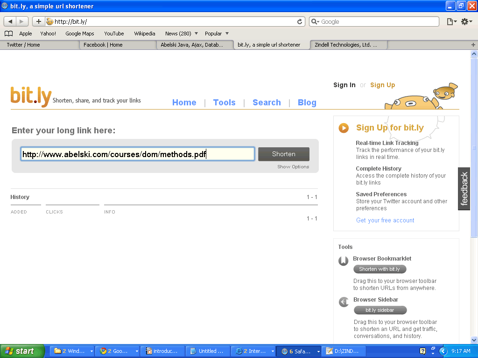The width and height of the screenshot is (478, 358).
Task: Click the Google search magnifier icon
Action: [315, 21]
